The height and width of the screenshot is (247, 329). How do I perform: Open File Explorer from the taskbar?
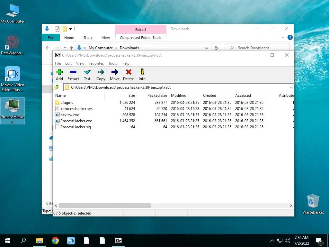pos(39,241)
